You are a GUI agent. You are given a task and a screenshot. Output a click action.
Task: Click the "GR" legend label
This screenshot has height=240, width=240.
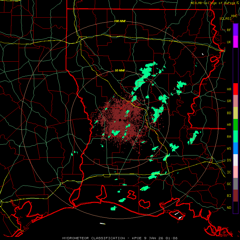pos(229,101)
